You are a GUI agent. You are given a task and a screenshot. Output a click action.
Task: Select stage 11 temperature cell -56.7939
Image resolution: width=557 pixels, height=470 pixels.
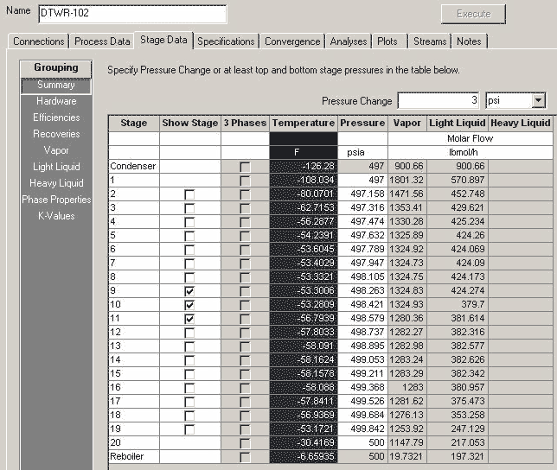pos(304,318)
